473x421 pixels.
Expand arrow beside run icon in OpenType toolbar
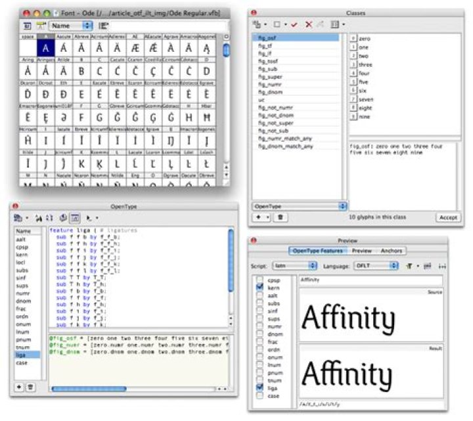point(97,218)
